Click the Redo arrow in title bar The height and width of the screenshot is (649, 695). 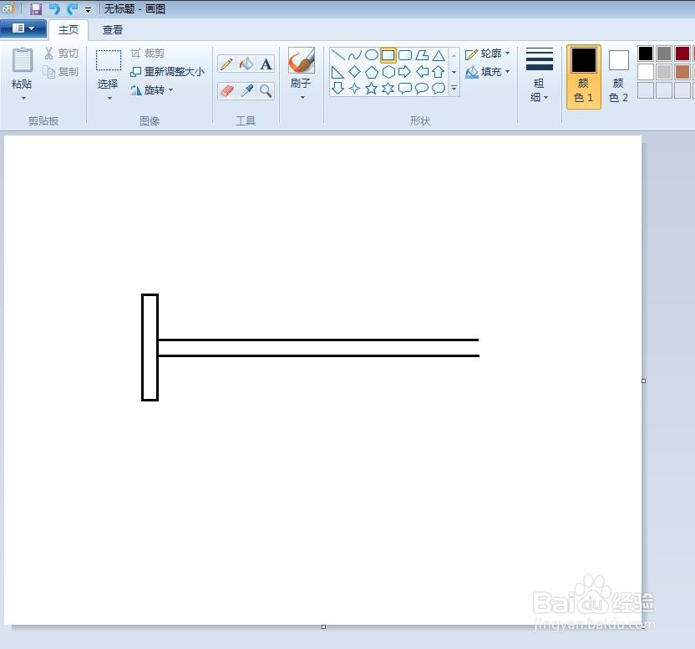point(72,9)
